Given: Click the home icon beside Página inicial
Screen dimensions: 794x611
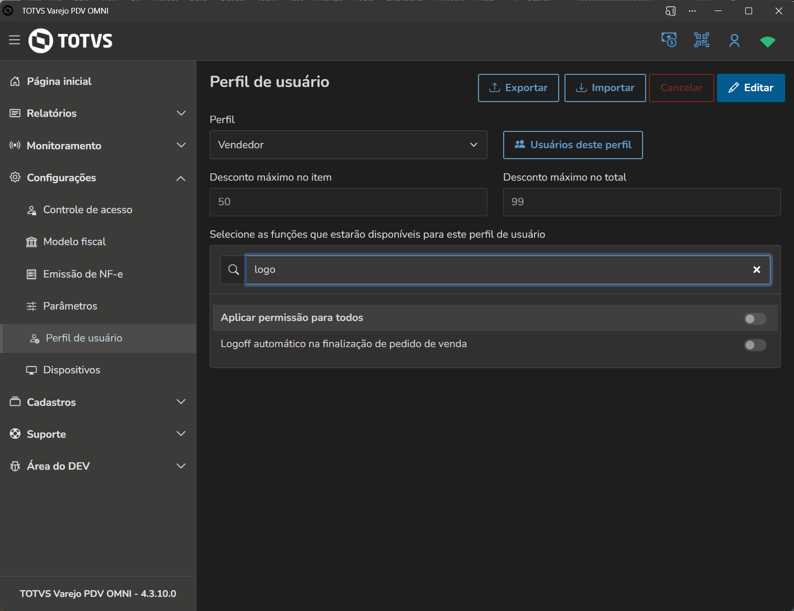Looking at the screenshot, I should click(15, 81).
